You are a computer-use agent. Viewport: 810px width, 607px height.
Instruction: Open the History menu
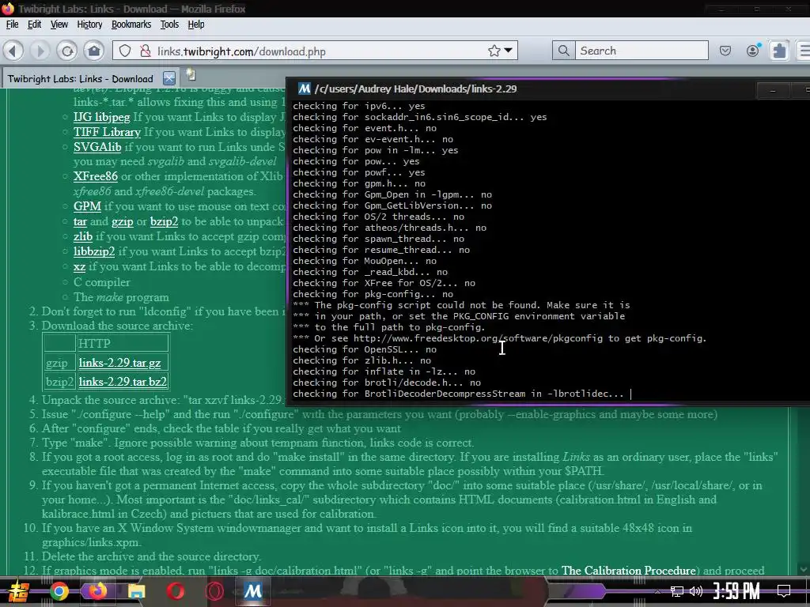pyautogui.click(x=89, y=25)
